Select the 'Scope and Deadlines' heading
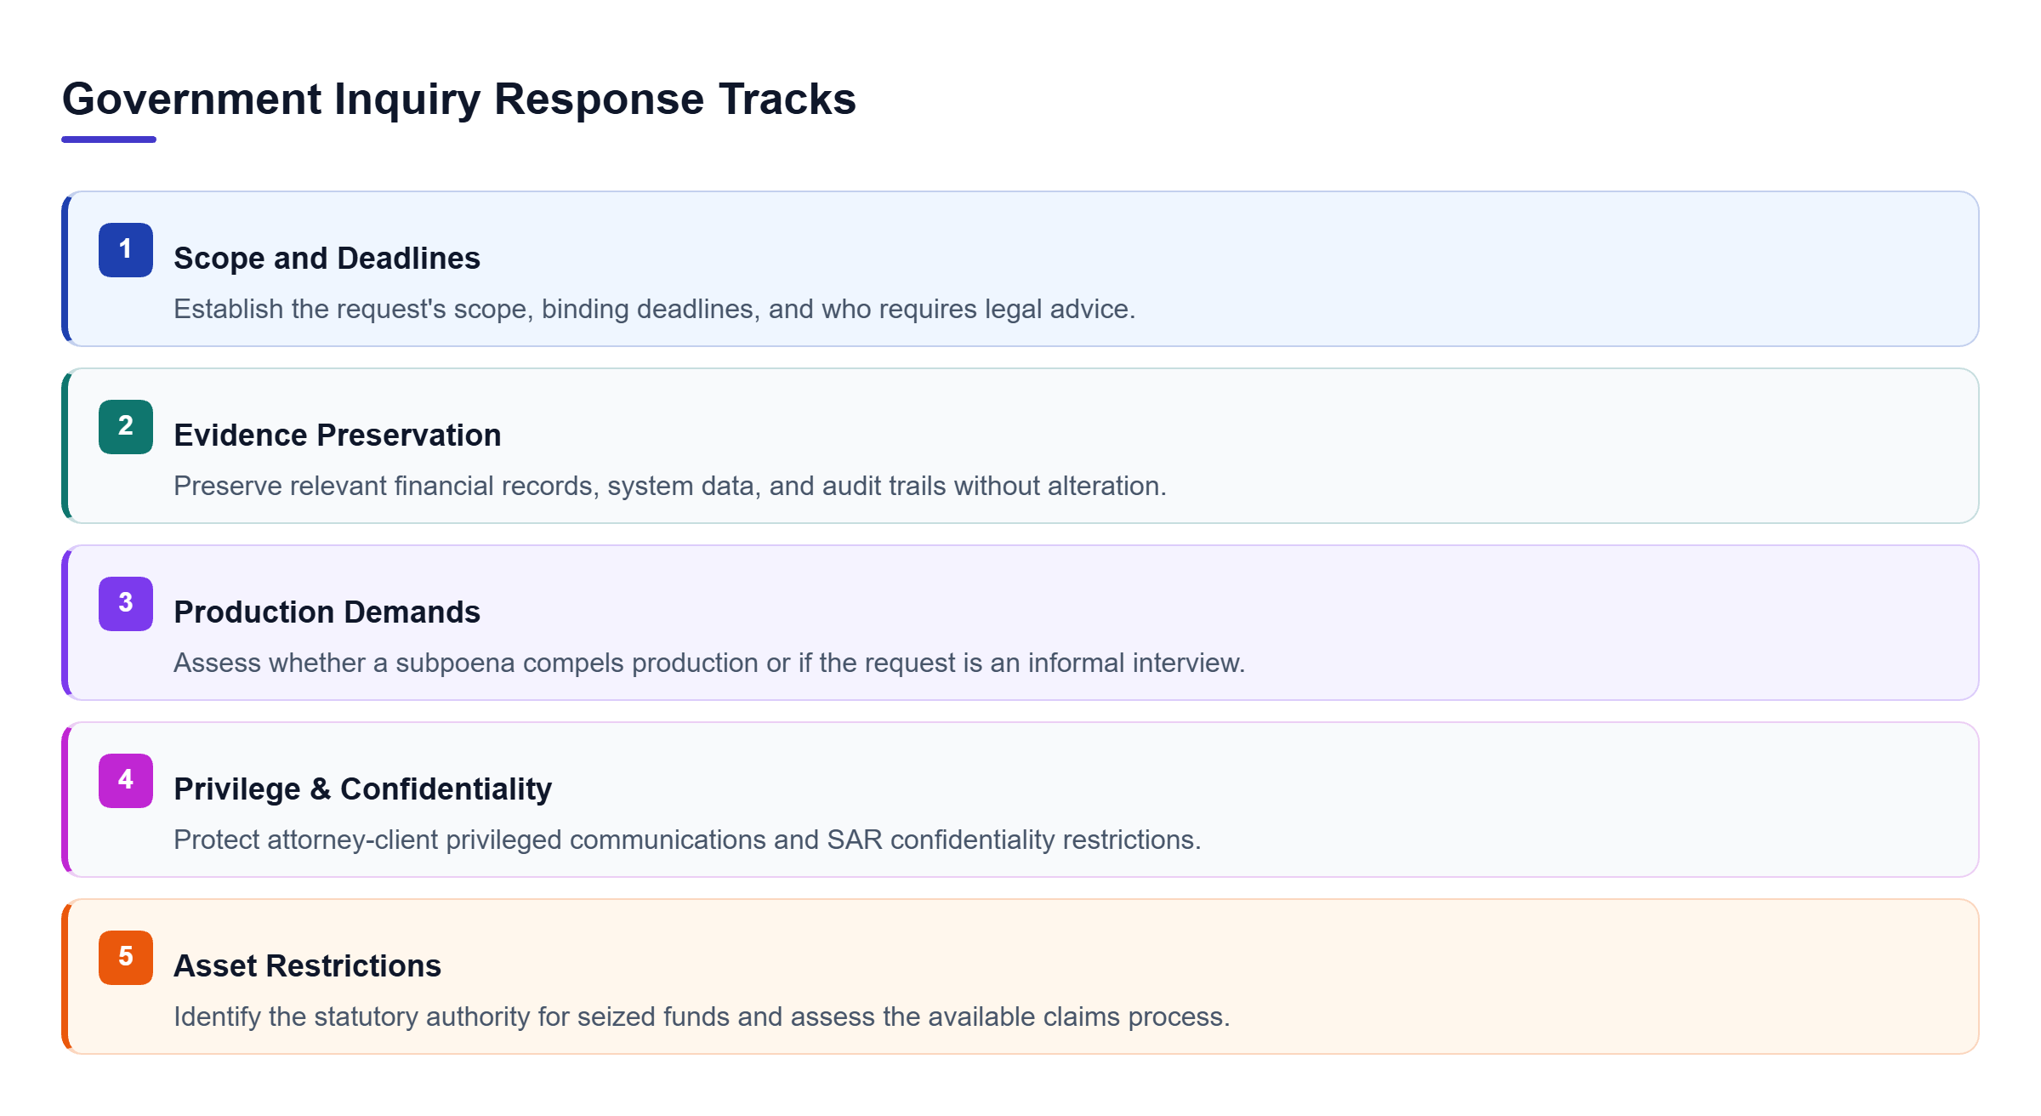This screenshot has height=1116, width=2041. 327,259
